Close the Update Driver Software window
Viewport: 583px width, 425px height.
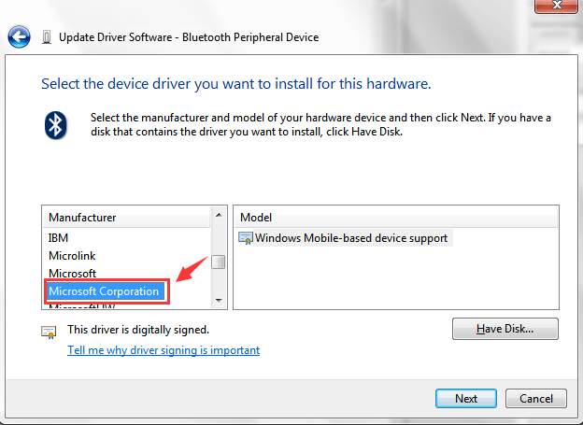tap(556, 6)
